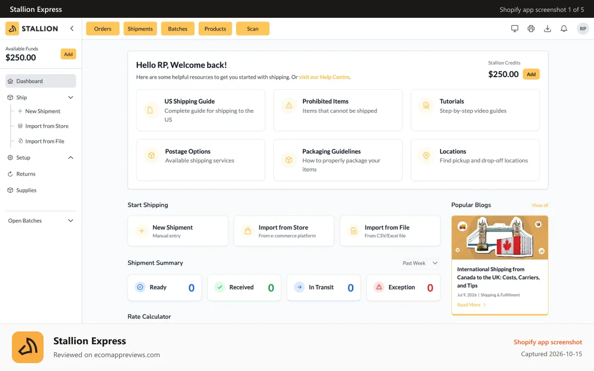This screenshot has height=371, width=594.
Task: Open notifications bell
Action: pyautogui.click(x=564, y=29)
